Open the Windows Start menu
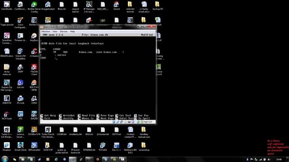 coord(5,159)
